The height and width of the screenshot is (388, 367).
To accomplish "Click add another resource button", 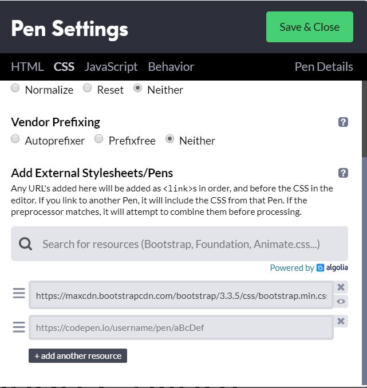I will click(78, 356).
